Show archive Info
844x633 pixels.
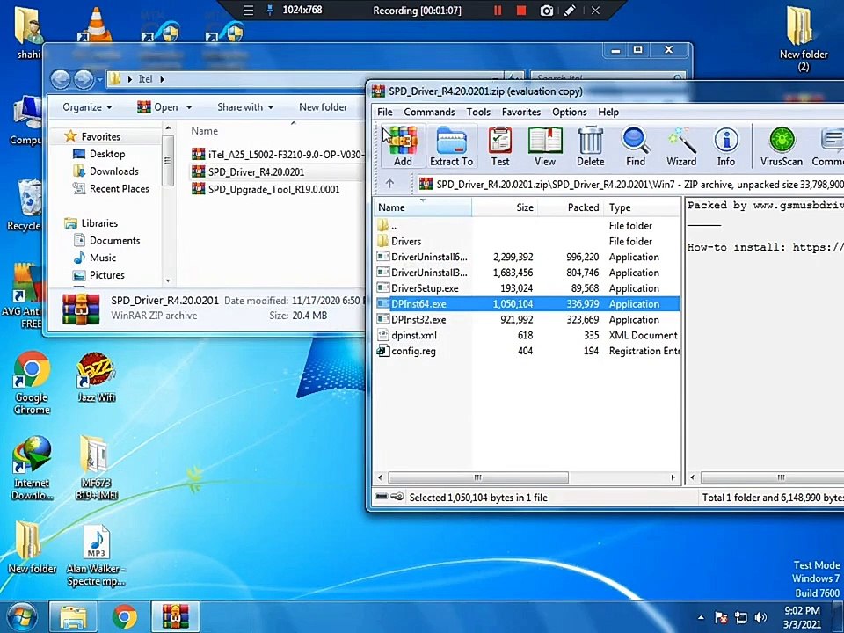click(726, 146)
